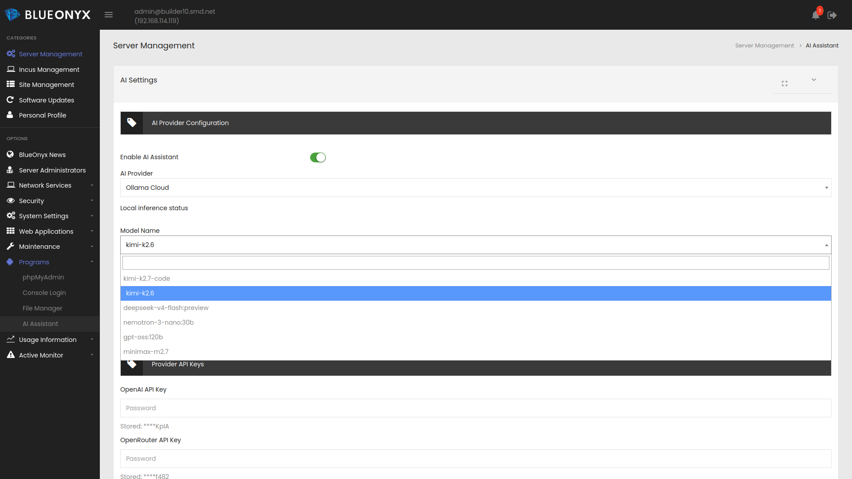This screenshot has width=852, height=479.
Task: Click the BlueOnyx logo
Action: [x=47, y=15]
